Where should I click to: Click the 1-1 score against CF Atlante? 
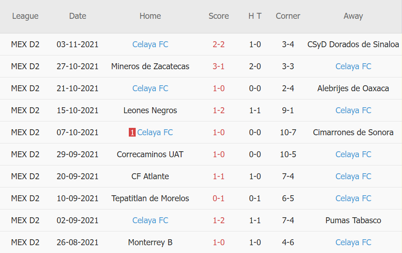coord(219,176)
